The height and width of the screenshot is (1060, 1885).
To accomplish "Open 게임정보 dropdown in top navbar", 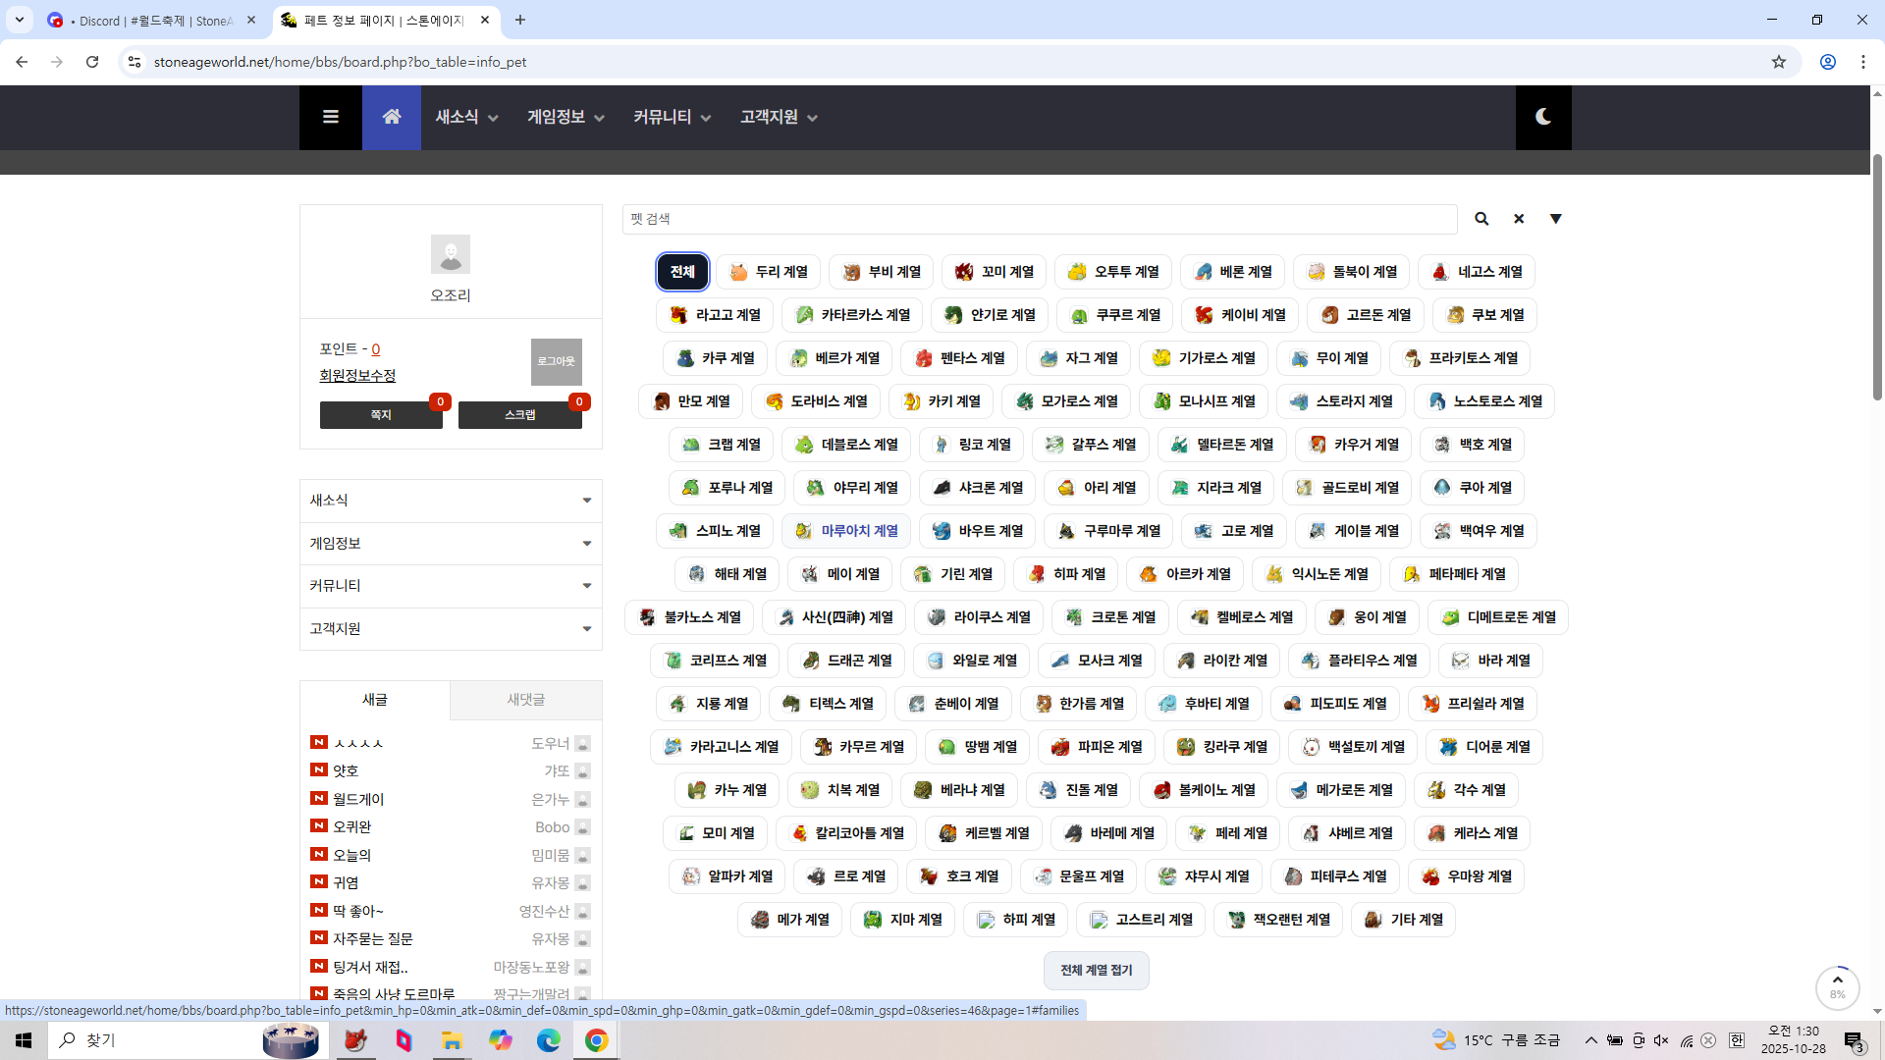I will pos(565,117).
